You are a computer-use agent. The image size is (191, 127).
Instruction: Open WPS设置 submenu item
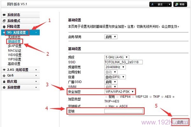click(x=15, y=59)
